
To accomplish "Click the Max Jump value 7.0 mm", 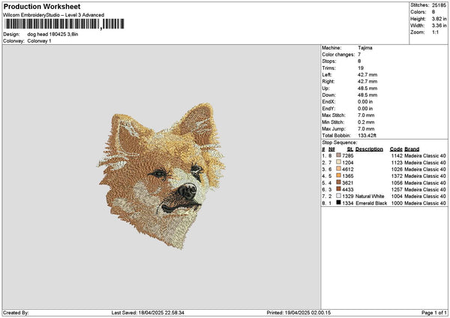I will point(366,129).
